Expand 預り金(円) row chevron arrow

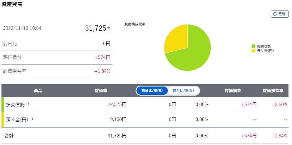click(x=32, y=119)
